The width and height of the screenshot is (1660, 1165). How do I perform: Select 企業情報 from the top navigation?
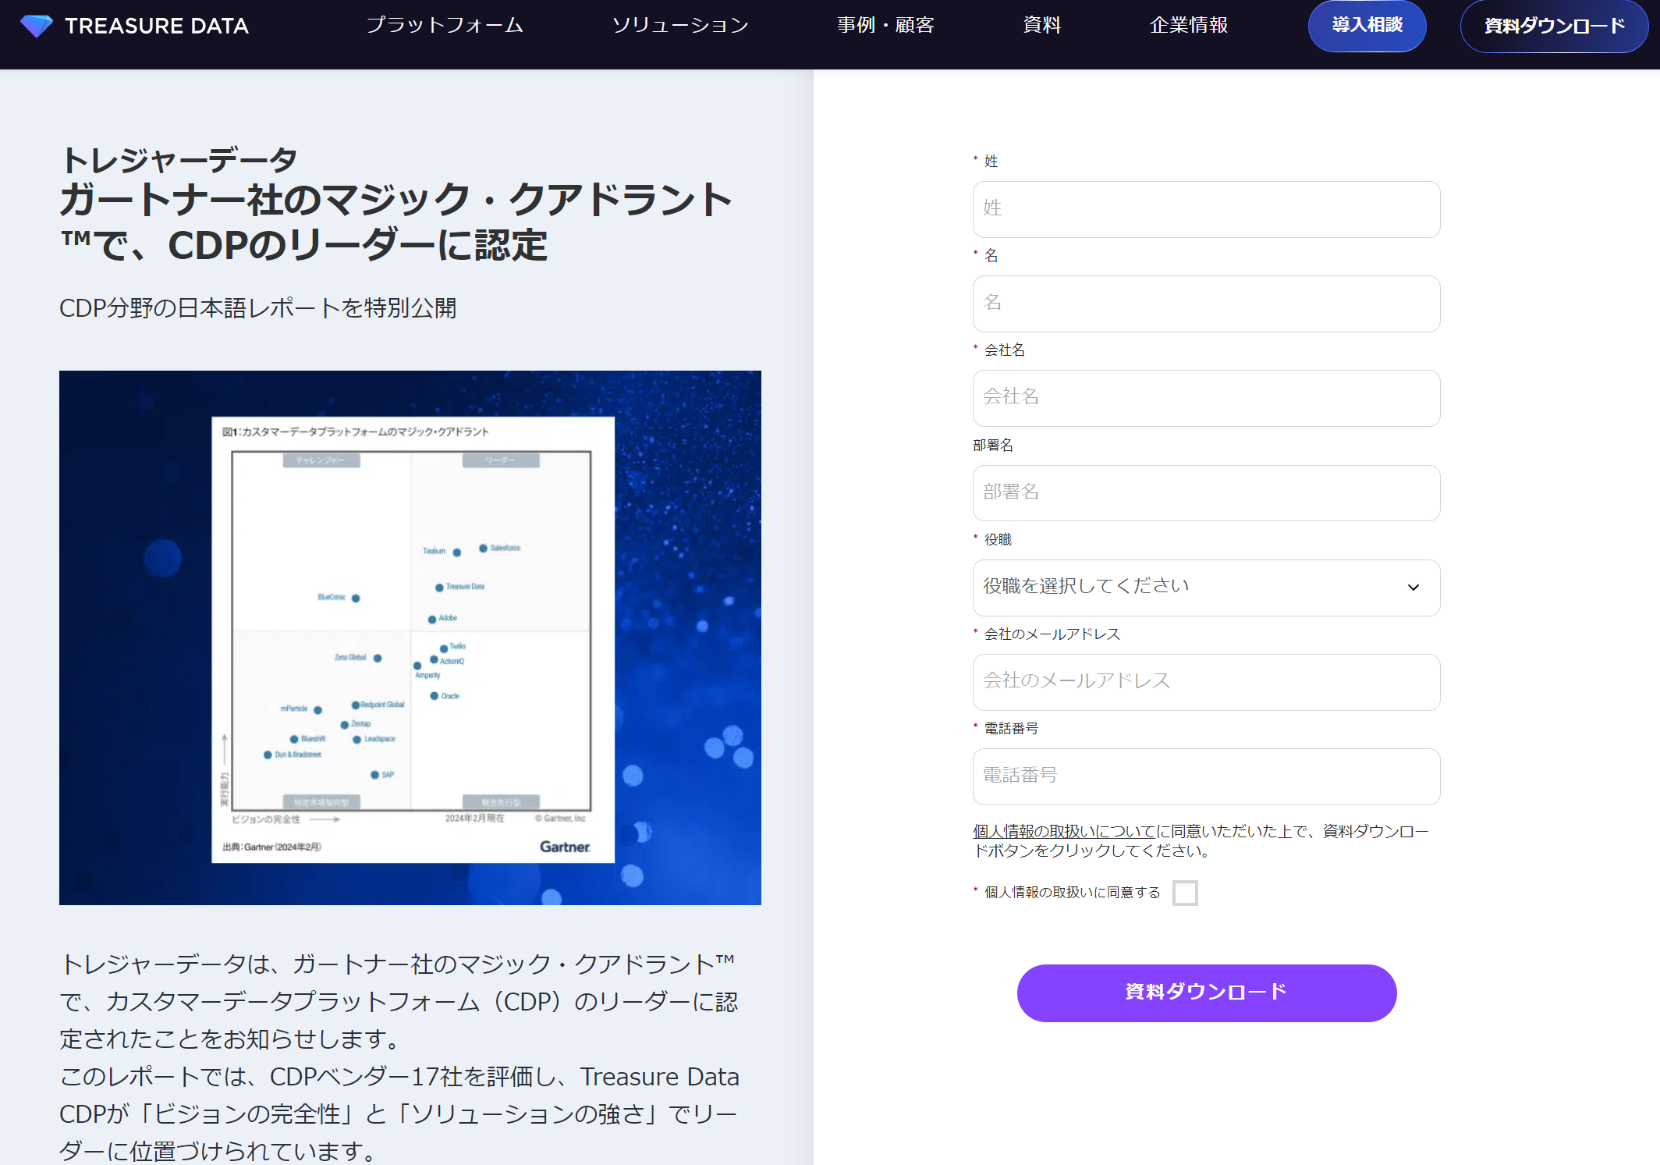pyautogui.click(x=1188, y=26)
